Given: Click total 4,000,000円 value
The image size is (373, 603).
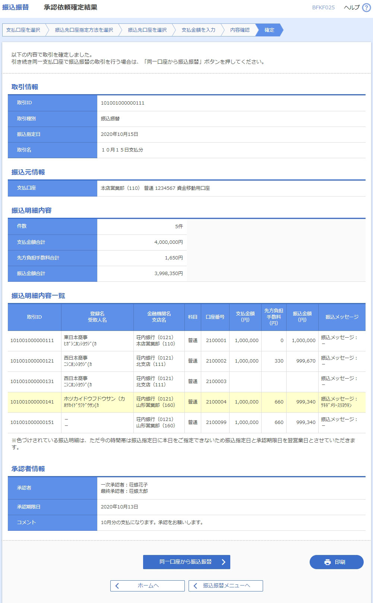Looking at the screenshot, I should coord(169,242).
